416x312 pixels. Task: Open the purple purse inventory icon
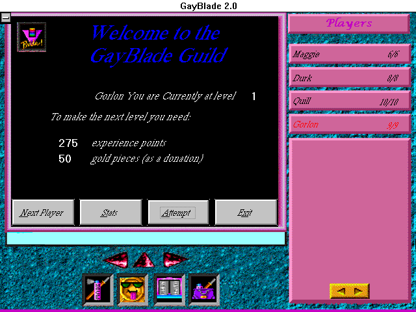coord(203,290)
